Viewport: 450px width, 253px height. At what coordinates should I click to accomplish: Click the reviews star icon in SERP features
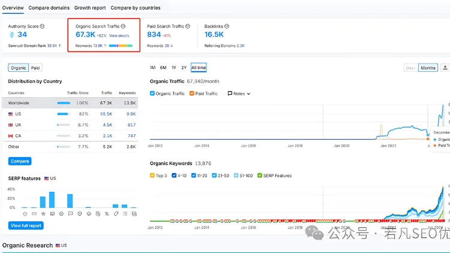pos(43,213)
